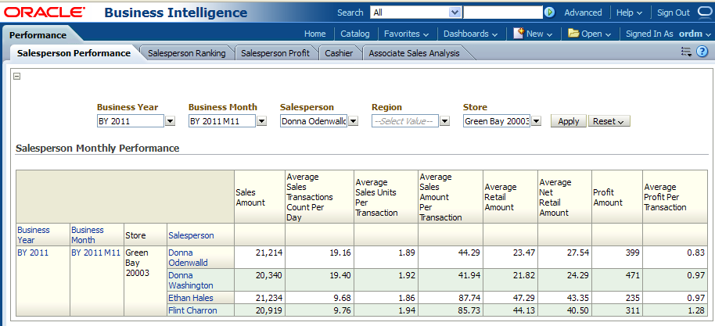Open the Flint Charron salesperson link

coord(192,310)
